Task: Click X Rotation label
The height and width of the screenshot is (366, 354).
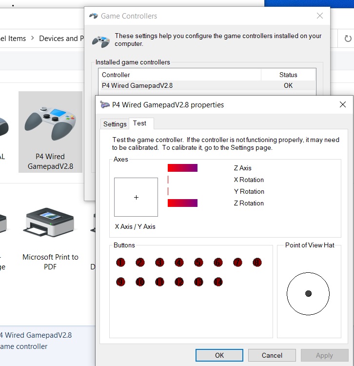Action: coord(249,180)
